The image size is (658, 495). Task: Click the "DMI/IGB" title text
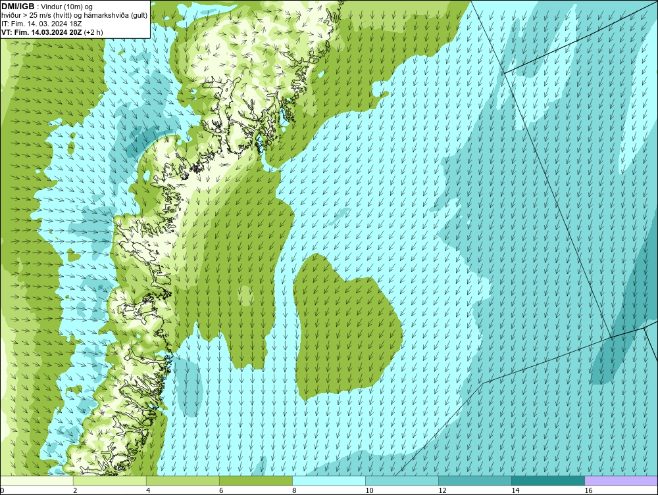[x=18, y=7]
